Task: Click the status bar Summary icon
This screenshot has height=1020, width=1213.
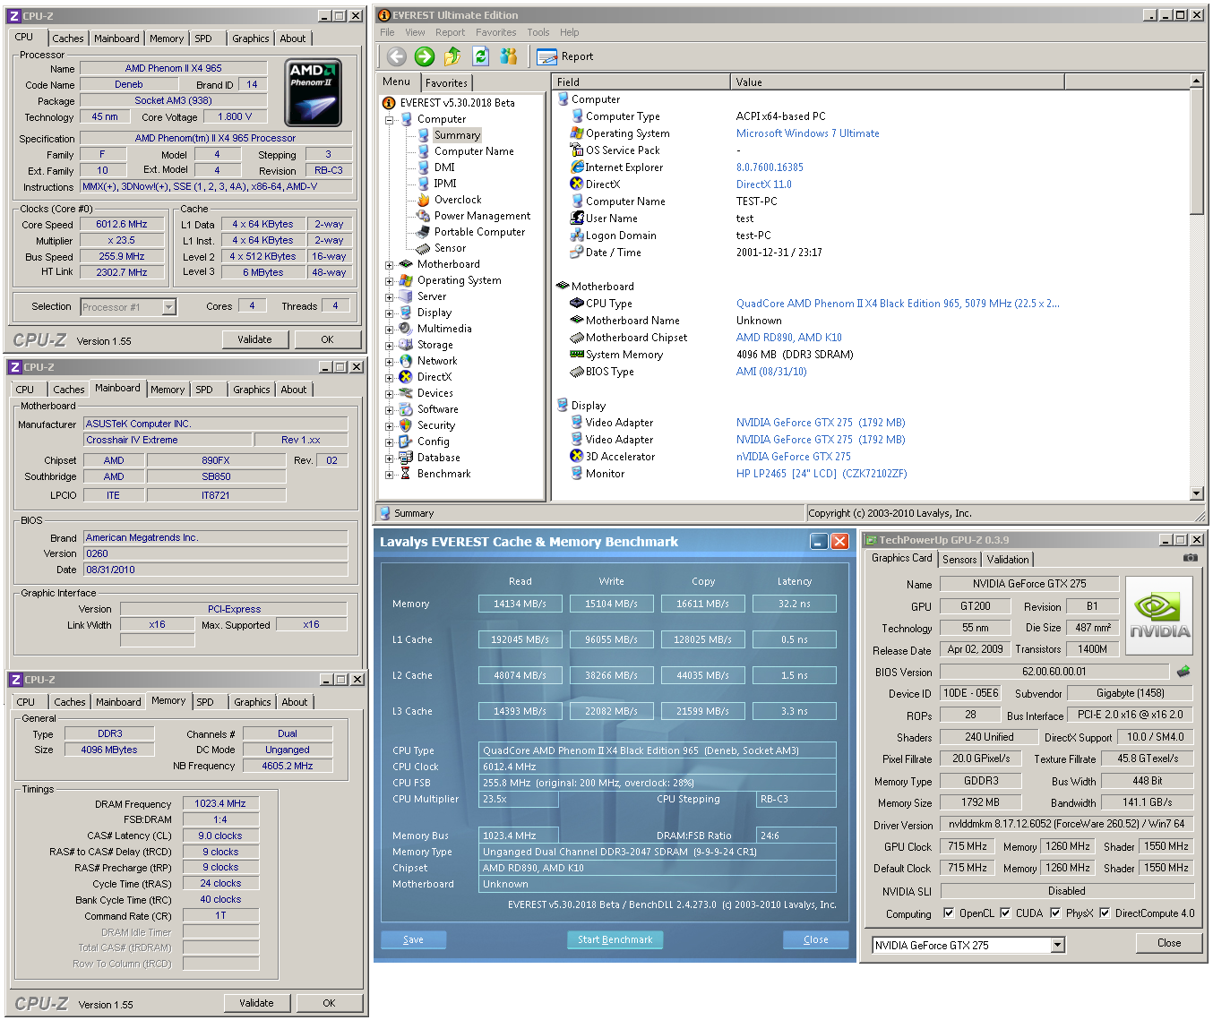Action: coord(385,513)
